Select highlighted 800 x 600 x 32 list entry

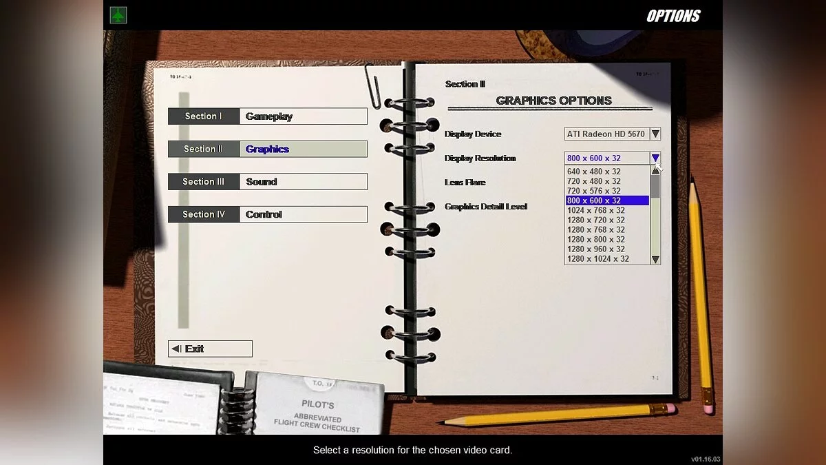coord(607,200)
